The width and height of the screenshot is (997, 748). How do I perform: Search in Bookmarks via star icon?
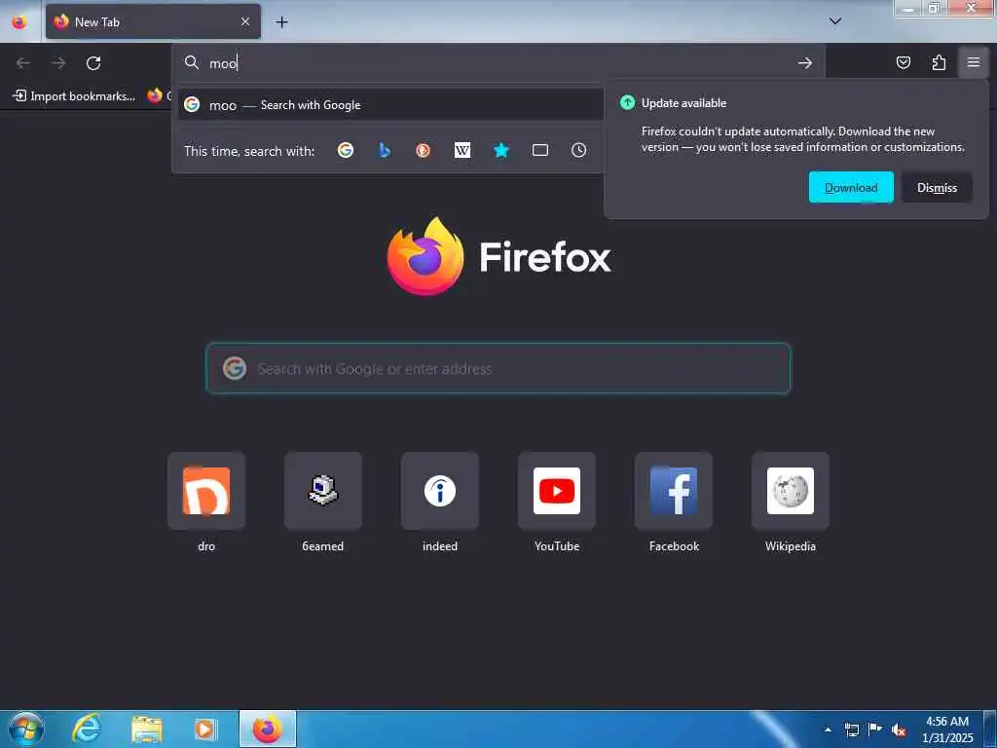pos(501,150)
